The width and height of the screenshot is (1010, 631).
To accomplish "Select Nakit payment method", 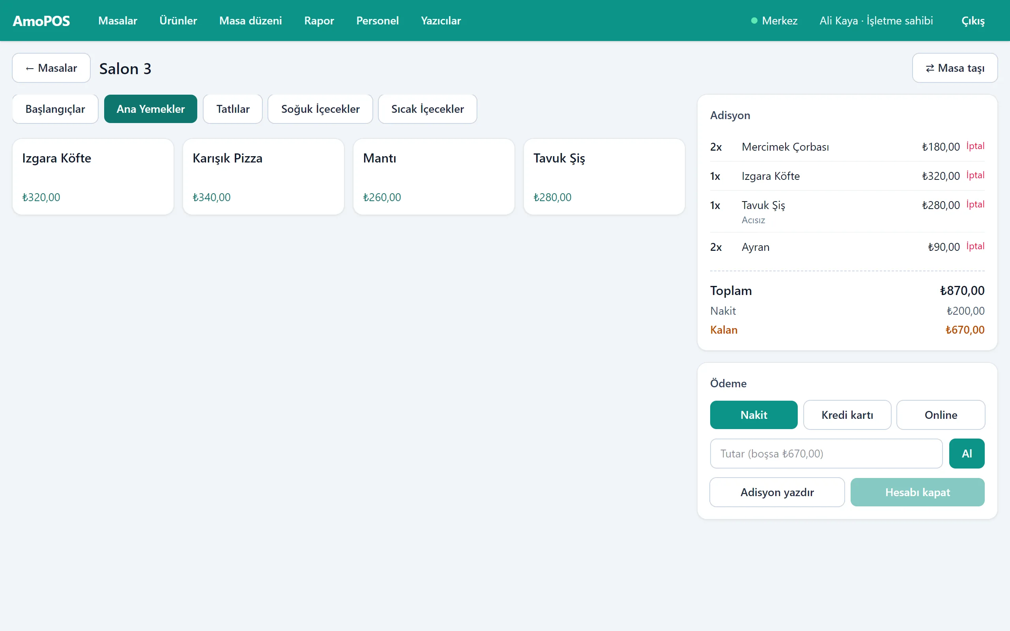I will [x=754, y=415].
